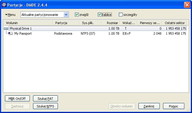Click the Podstawowa partition type cell
Image resolution: width=192 pixels, height=113 pixels.
63,33
